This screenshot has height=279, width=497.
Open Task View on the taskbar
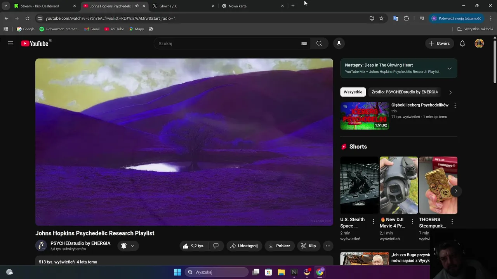click(x=255, y=272)
